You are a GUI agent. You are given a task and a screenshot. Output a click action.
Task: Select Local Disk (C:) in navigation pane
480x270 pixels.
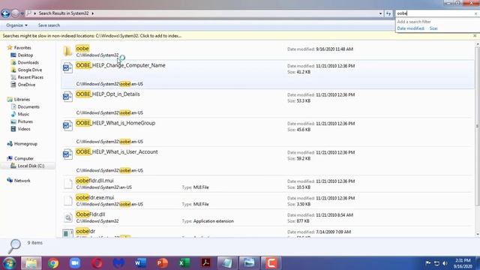31,166
